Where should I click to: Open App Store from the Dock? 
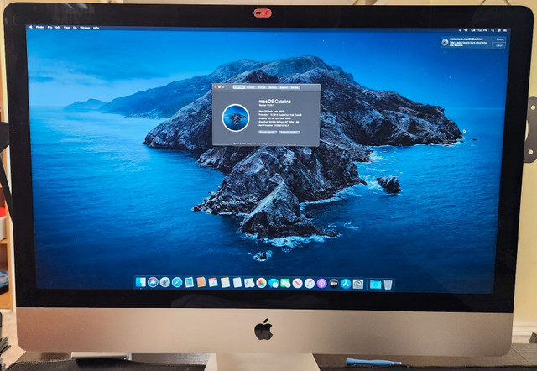[346, 283]
